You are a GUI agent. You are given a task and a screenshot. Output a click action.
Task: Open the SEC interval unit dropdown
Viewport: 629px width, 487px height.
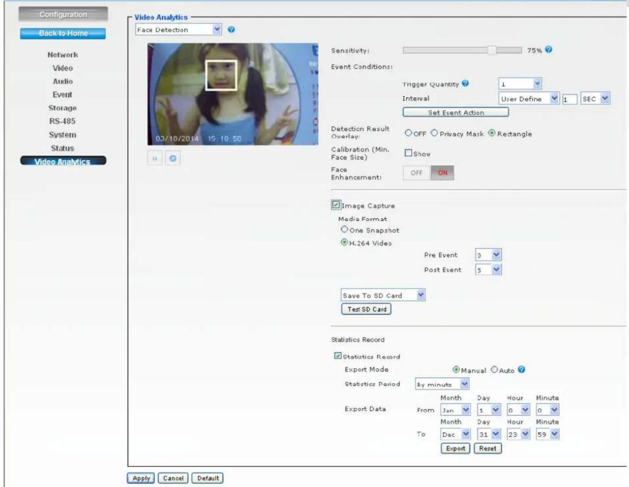tap(595, 98)
